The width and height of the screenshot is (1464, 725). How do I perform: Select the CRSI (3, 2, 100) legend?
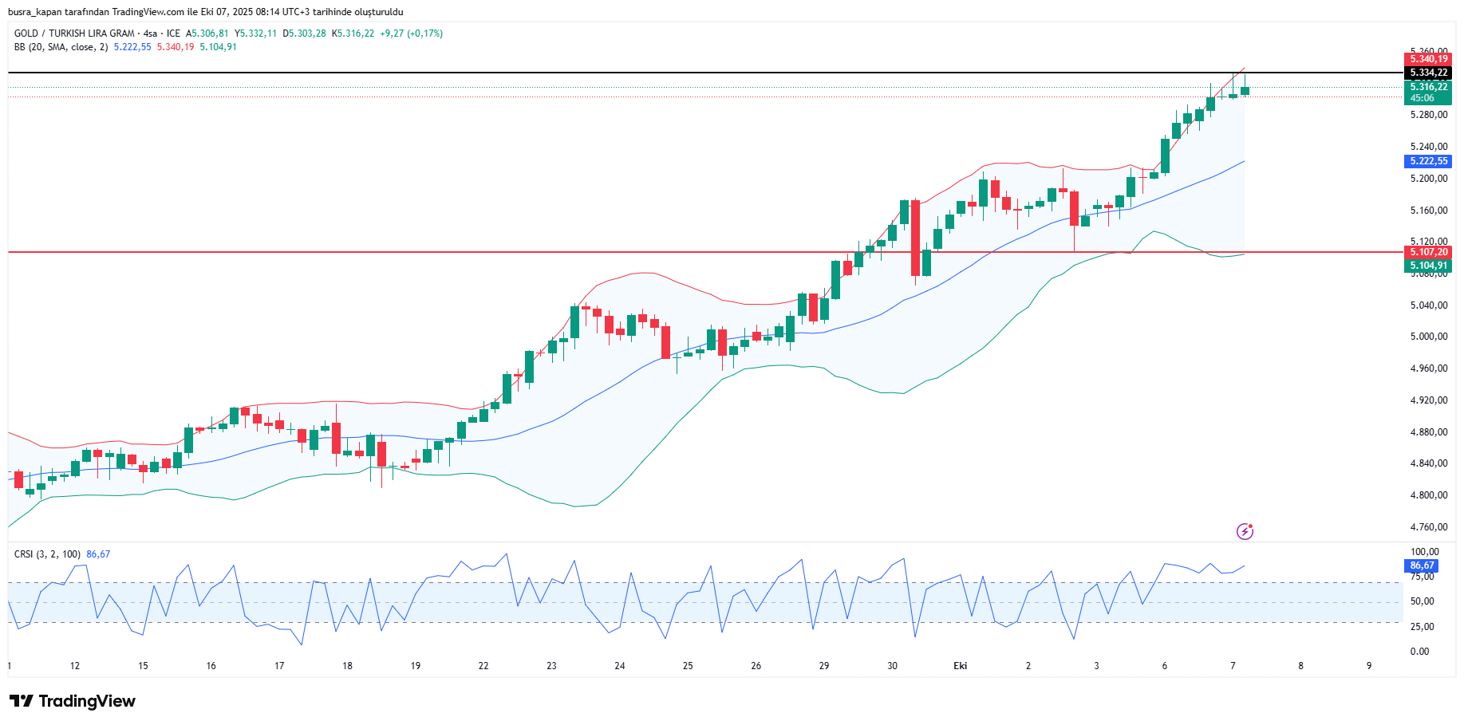(47, 554)
